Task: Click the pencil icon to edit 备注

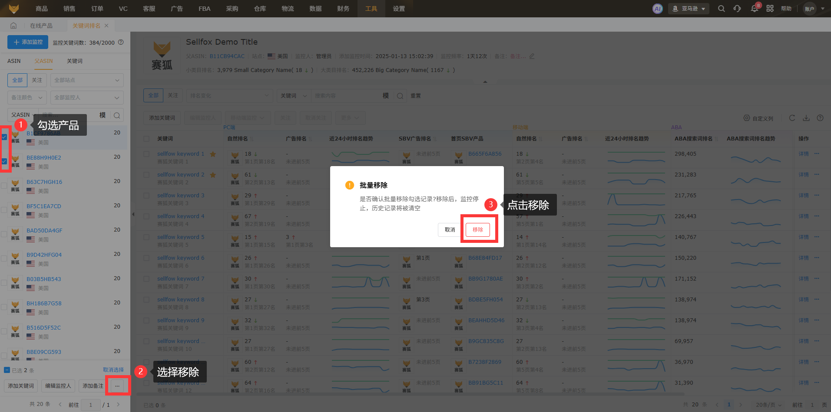Action: click(x=532, y=56)
